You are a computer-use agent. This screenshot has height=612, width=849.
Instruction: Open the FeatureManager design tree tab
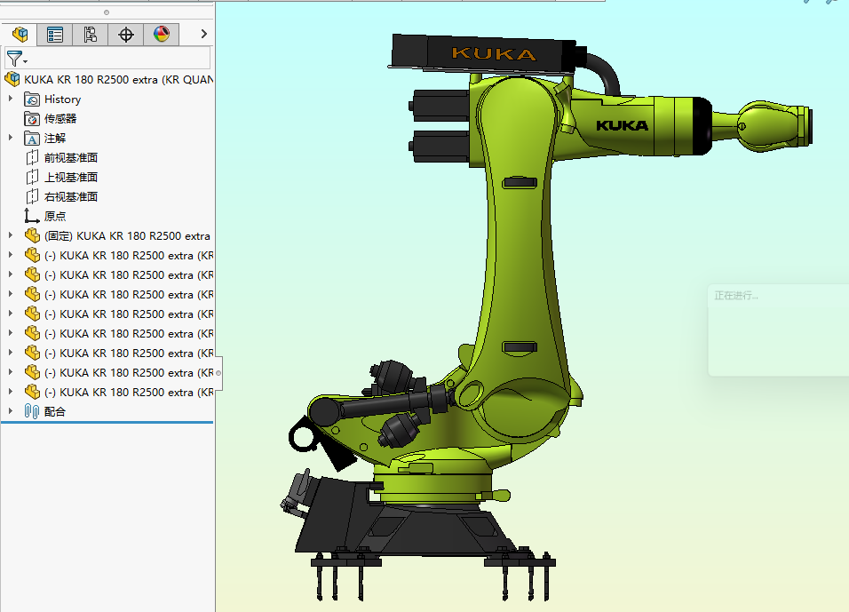click(20, 34)
